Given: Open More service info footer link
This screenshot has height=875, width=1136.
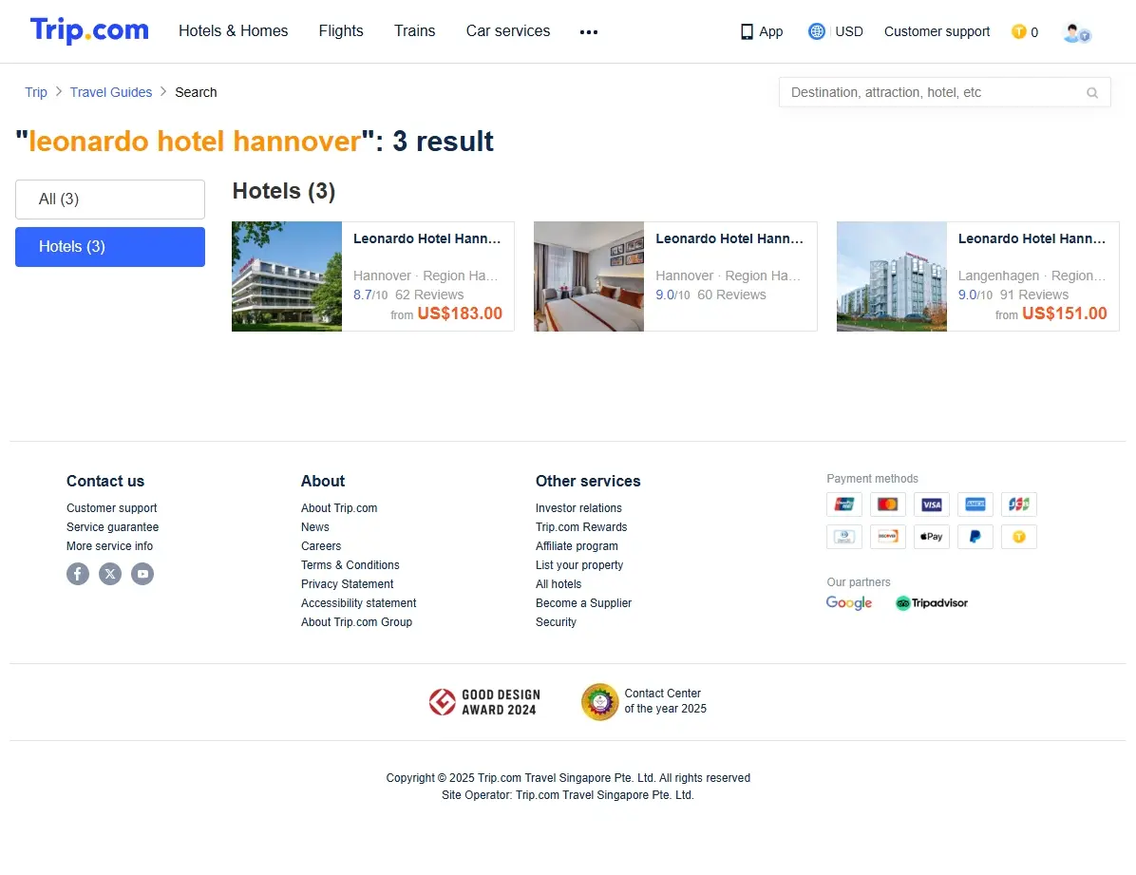Looking at the screenshot, I should click(x=109, y=546).
